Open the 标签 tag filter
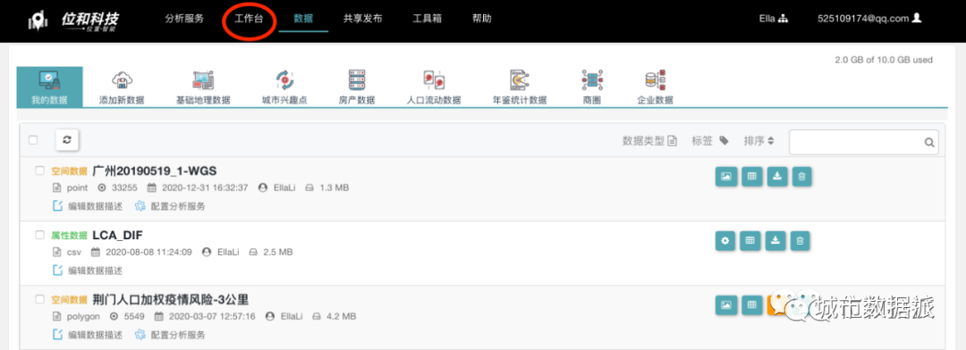This screenshot has height=350, width=966. pos(709,141)
